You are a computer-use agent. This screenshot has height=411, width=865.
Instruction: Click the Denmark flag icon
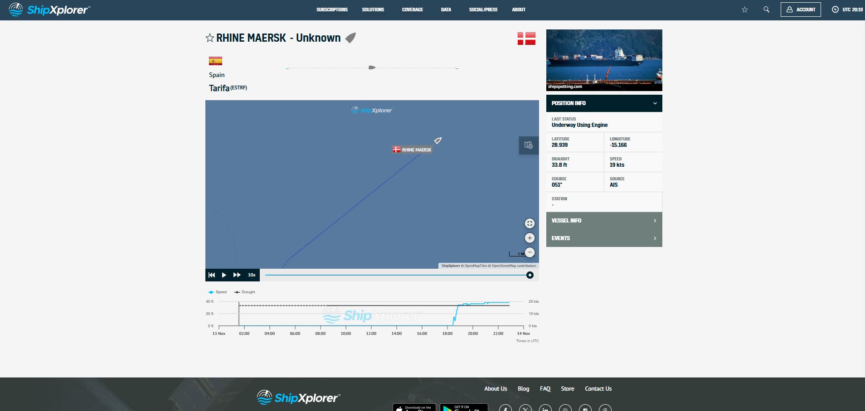pos(526,39)
